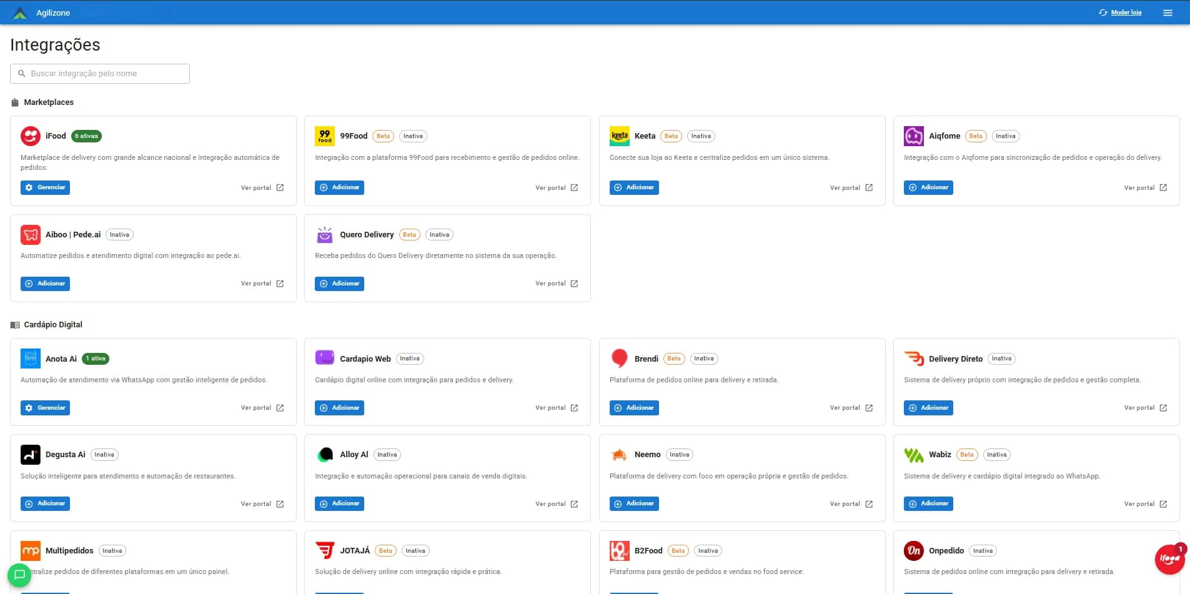Click the Agilizone logo icon
This screenshot has width=1190, height=594.
point(20,12)
